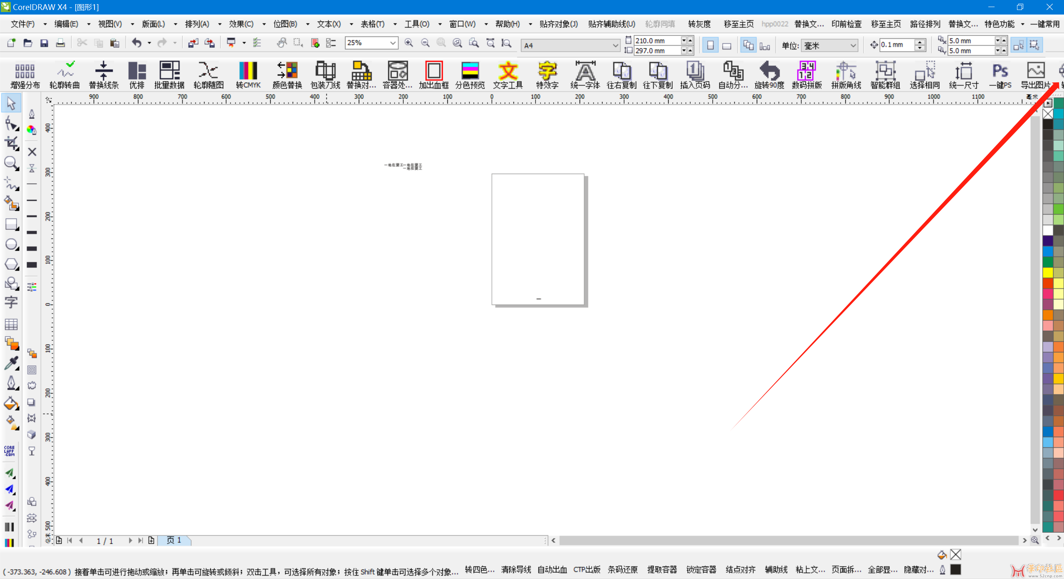Open the zoom level 25% dropdown
The image size is (1064, 579).
pyautogui.click(x=393, y=43)
